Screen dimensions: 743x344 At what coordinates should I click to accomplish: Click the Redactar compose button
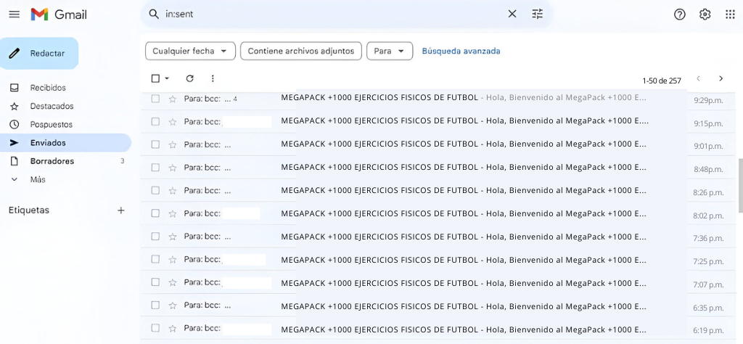(x=39, y=53)
